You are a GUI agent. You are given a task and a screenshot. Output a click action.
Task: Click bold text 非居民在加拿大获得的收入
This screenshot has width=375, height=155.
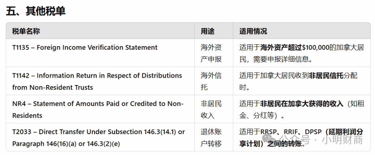pos(301,104)
